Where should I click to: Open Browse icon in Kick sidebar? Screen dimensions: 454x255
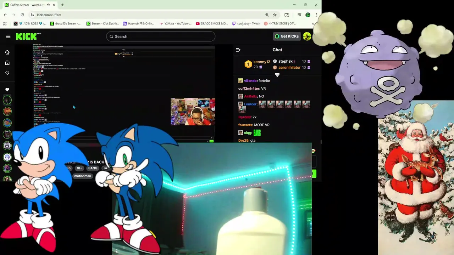pyautogui.click(x=7, y=63)
